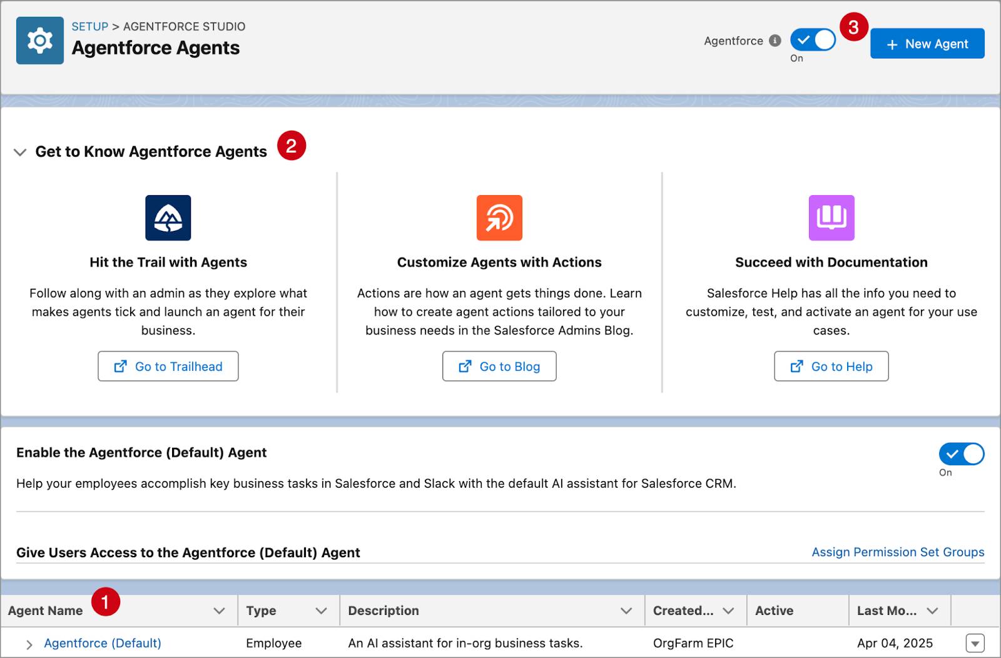
Task: Click the description 'An AI assistant for in-org business tasks.'
Action: 465,644
